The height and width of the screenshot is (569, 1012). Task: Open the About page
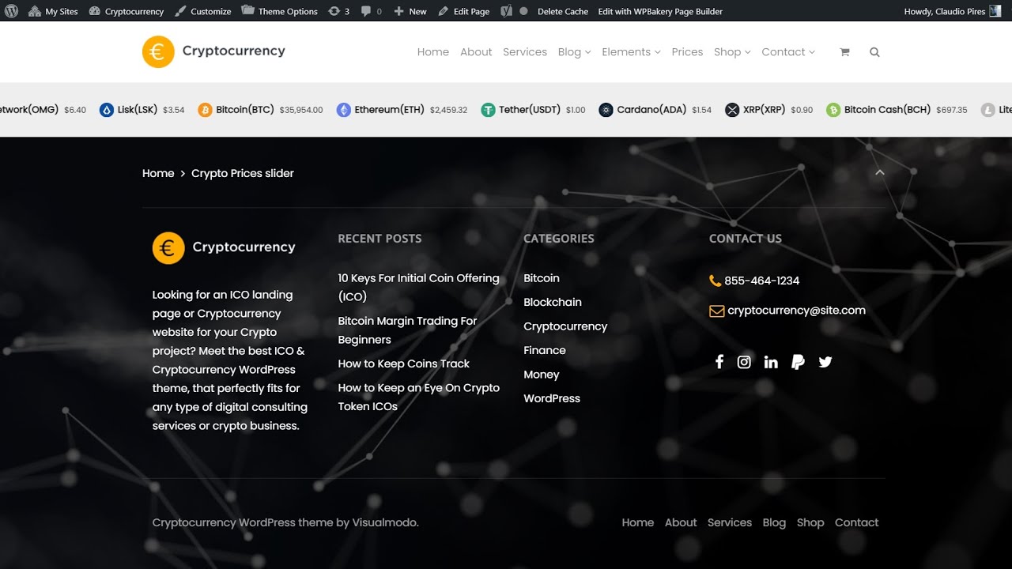476,52
